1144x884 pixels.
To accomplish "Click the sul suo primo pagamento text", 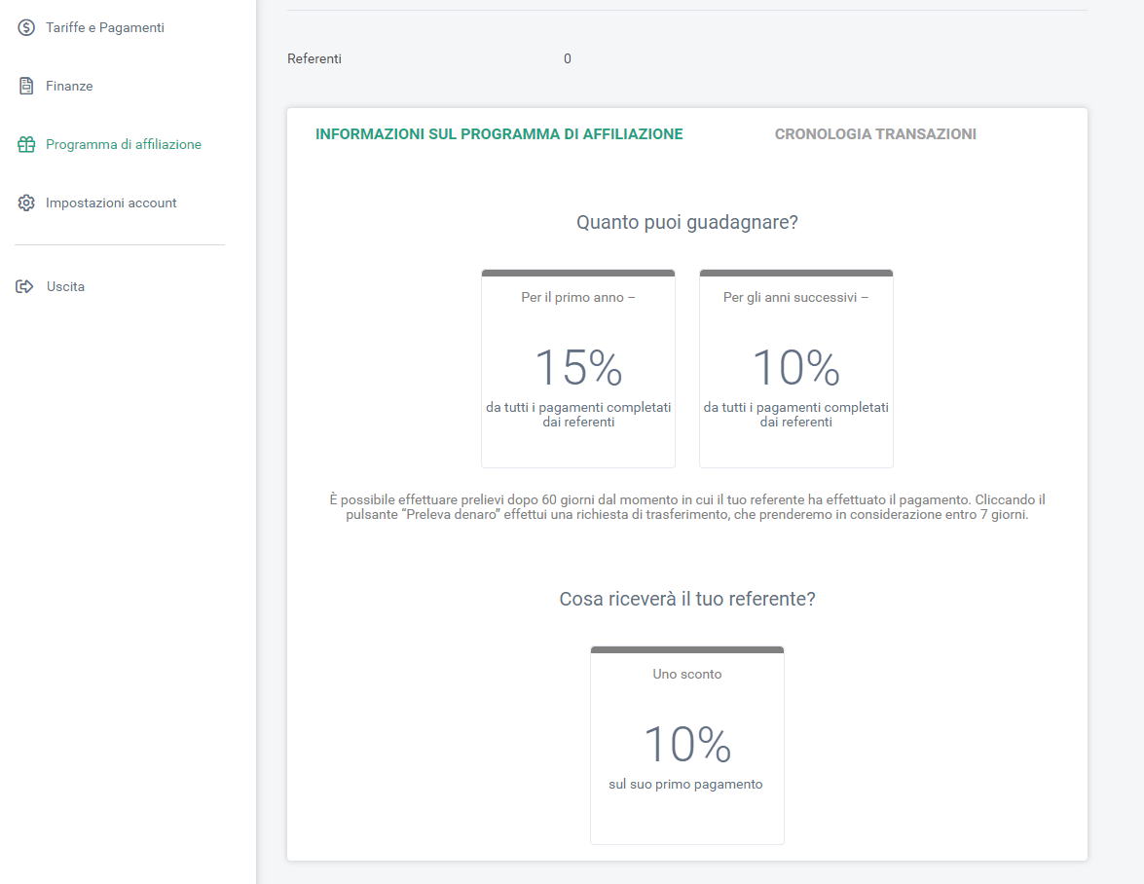I will tap(685, 785).
